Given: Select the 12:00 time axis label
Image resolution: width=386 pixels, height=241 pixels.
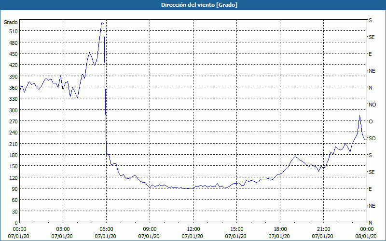Looking at the screenshot, I should (193, 229).
